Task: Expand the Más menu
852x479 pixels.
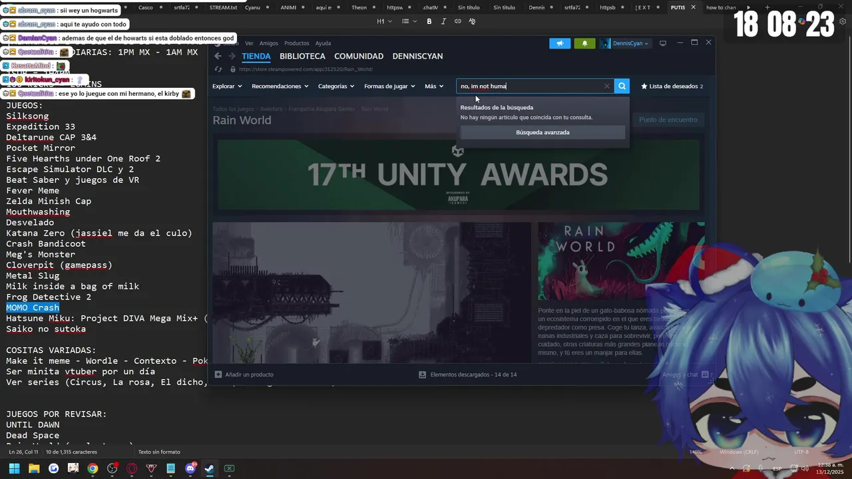Action: tap(434, 86)
